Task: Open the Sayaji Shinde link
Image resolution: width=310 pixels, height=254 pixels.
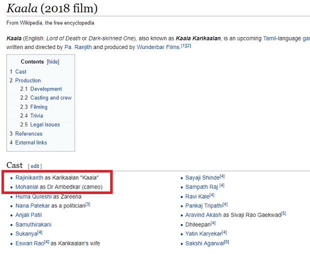Action: click(x=202, y=177)
